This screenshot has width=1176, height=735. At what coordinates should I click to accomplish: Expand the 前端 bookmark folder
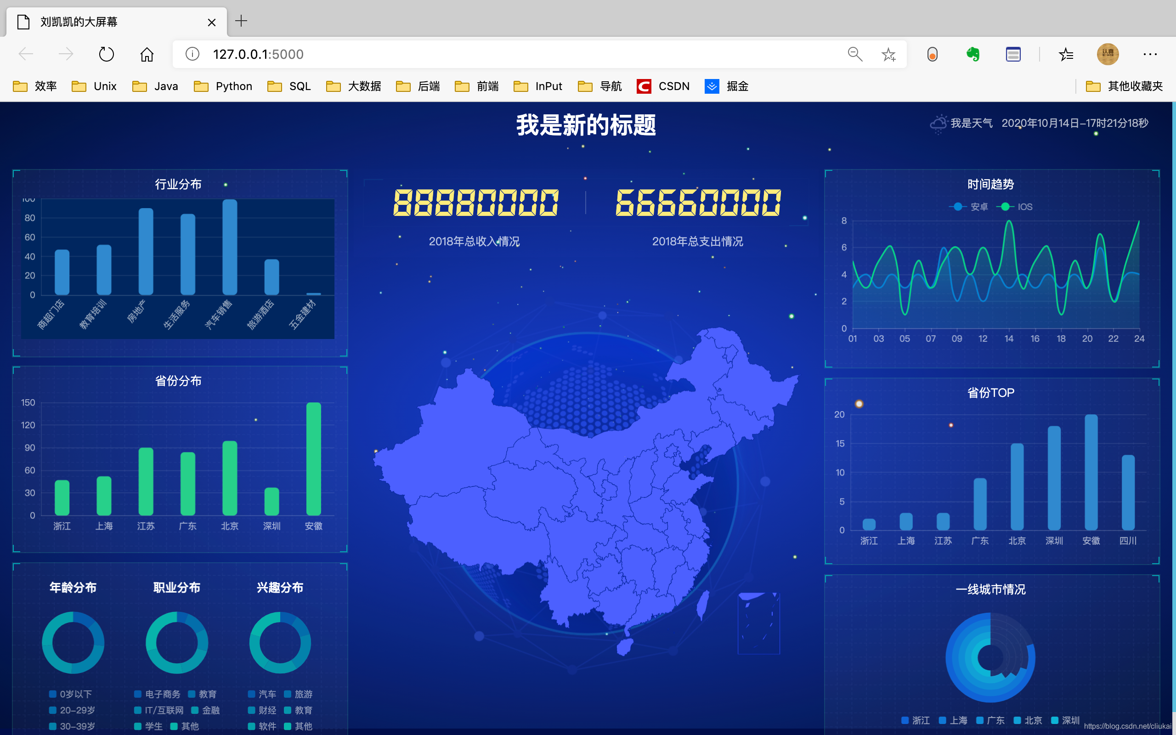[x=477, y=86]
